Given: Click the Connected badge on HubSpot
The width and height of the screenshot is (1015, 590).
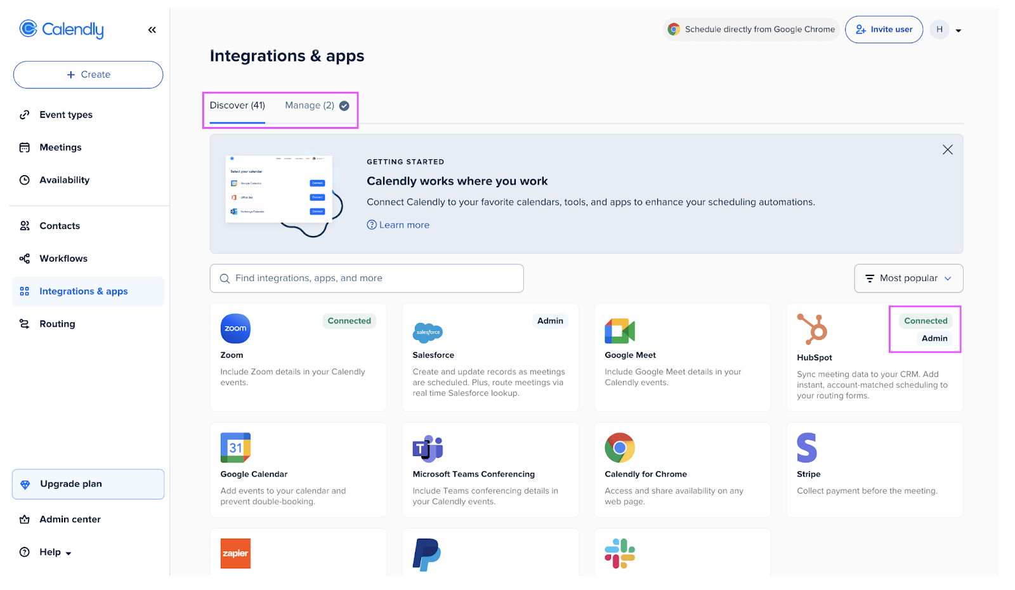Looking at the screenshot, I should [x=926, y=321].
